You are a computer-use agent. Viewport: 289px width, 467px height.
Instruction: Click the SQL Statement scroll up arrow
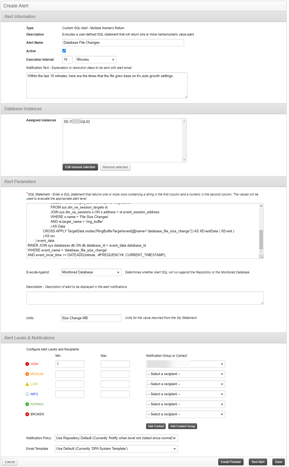pos(261,206)
